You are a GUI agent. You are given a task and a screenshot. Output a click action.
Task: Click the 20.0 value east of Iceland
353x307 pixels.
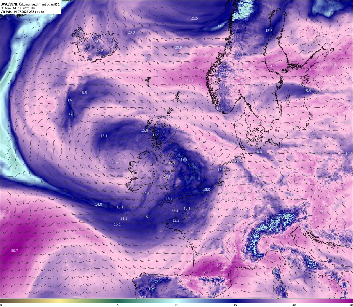point(131,32)
